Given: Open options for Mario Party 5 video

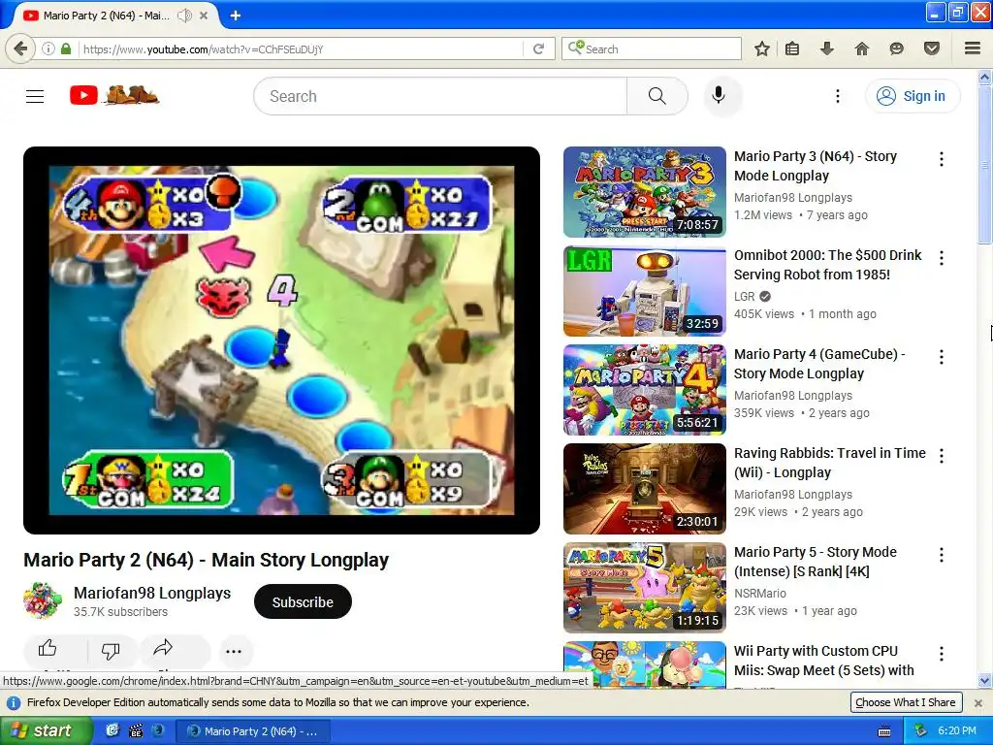Looking at the screenshot, I should 942,555.
